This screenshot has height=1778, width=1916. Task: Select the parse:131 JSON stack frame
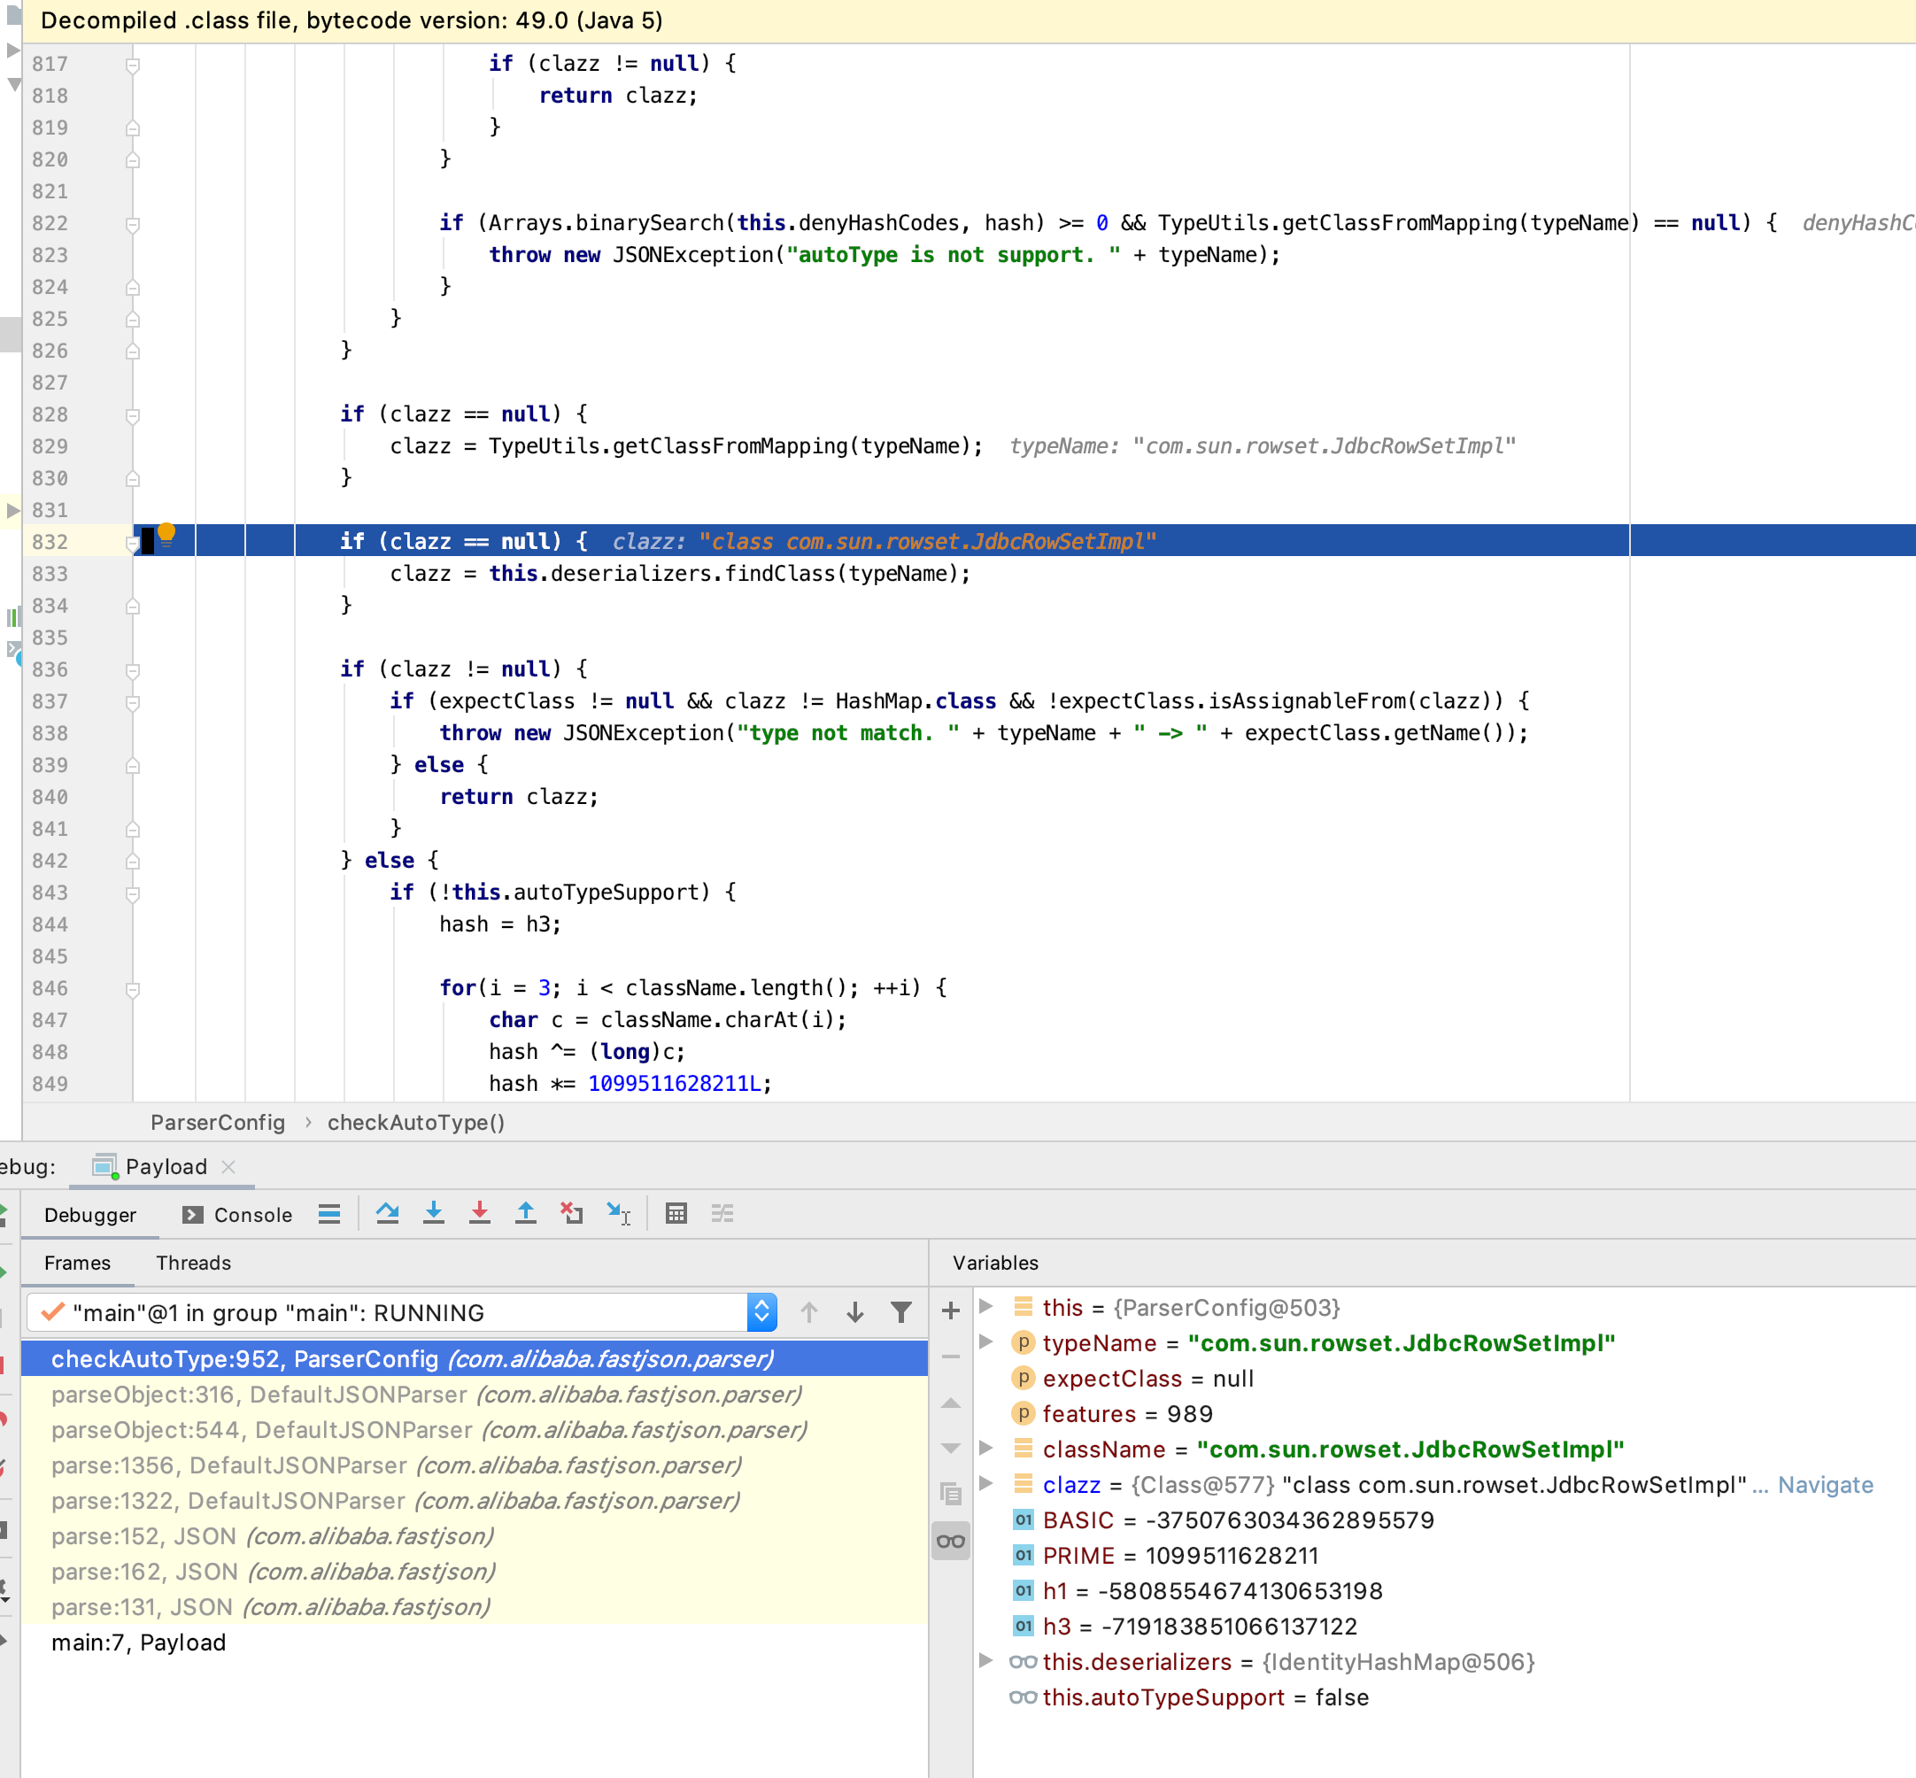(x=475, y=1607)
